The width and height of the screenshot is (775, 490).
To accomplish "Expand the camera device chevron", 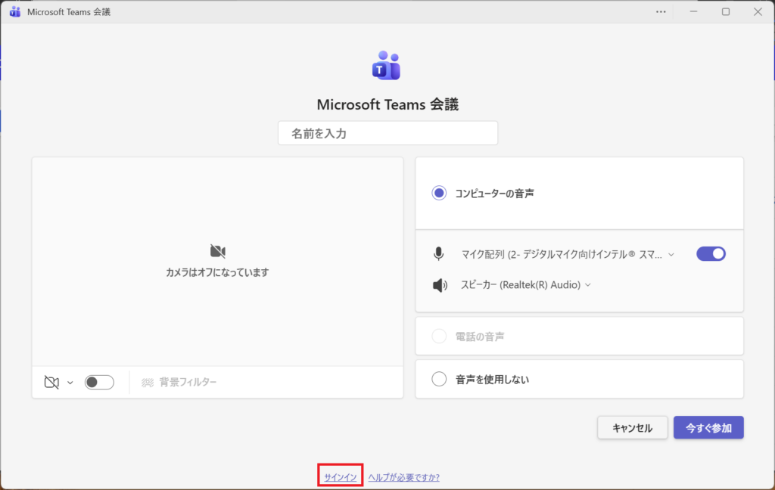I will [70, 383].
